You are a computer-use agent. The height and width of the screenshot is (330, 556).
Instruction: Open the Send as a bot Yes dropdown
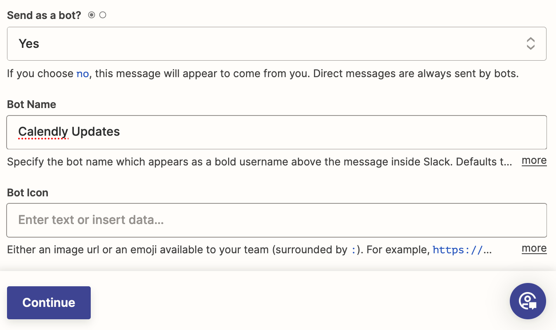[x=277, y=44]
